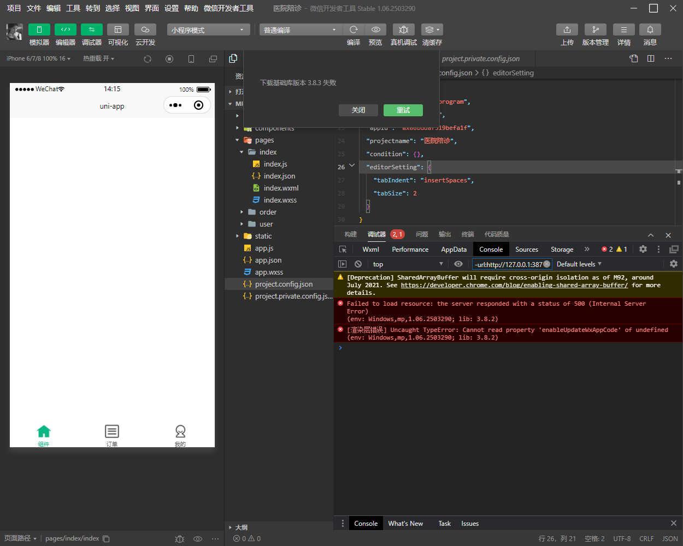683x546 pixels.
Task: Open the iPhone 6/7/8 device dropdown
Action: (38, 58)
